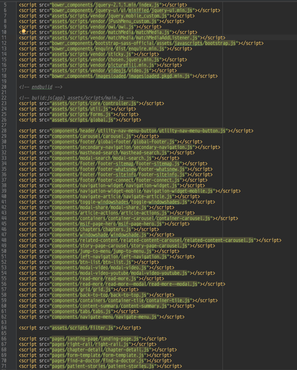Viewport: 297px width, 370px height.
Task: Click the assets/scripts/util.js path
Action: 80,109
